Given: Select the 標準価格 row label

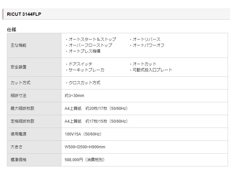Looking at the screenshot, I should coord(18,160).
